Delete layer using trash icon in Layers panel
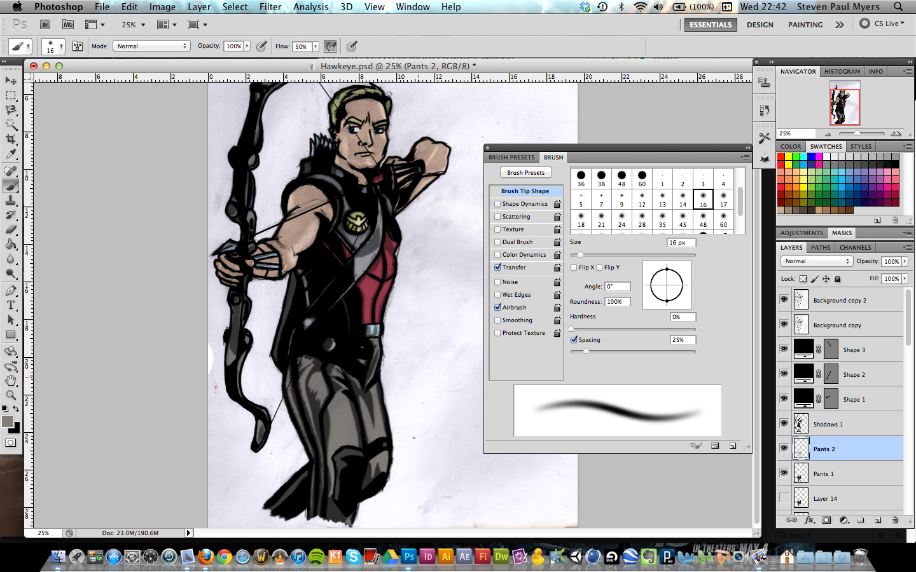Image resolution: width=916 pixels, height=572 pixels. [895, 520]
